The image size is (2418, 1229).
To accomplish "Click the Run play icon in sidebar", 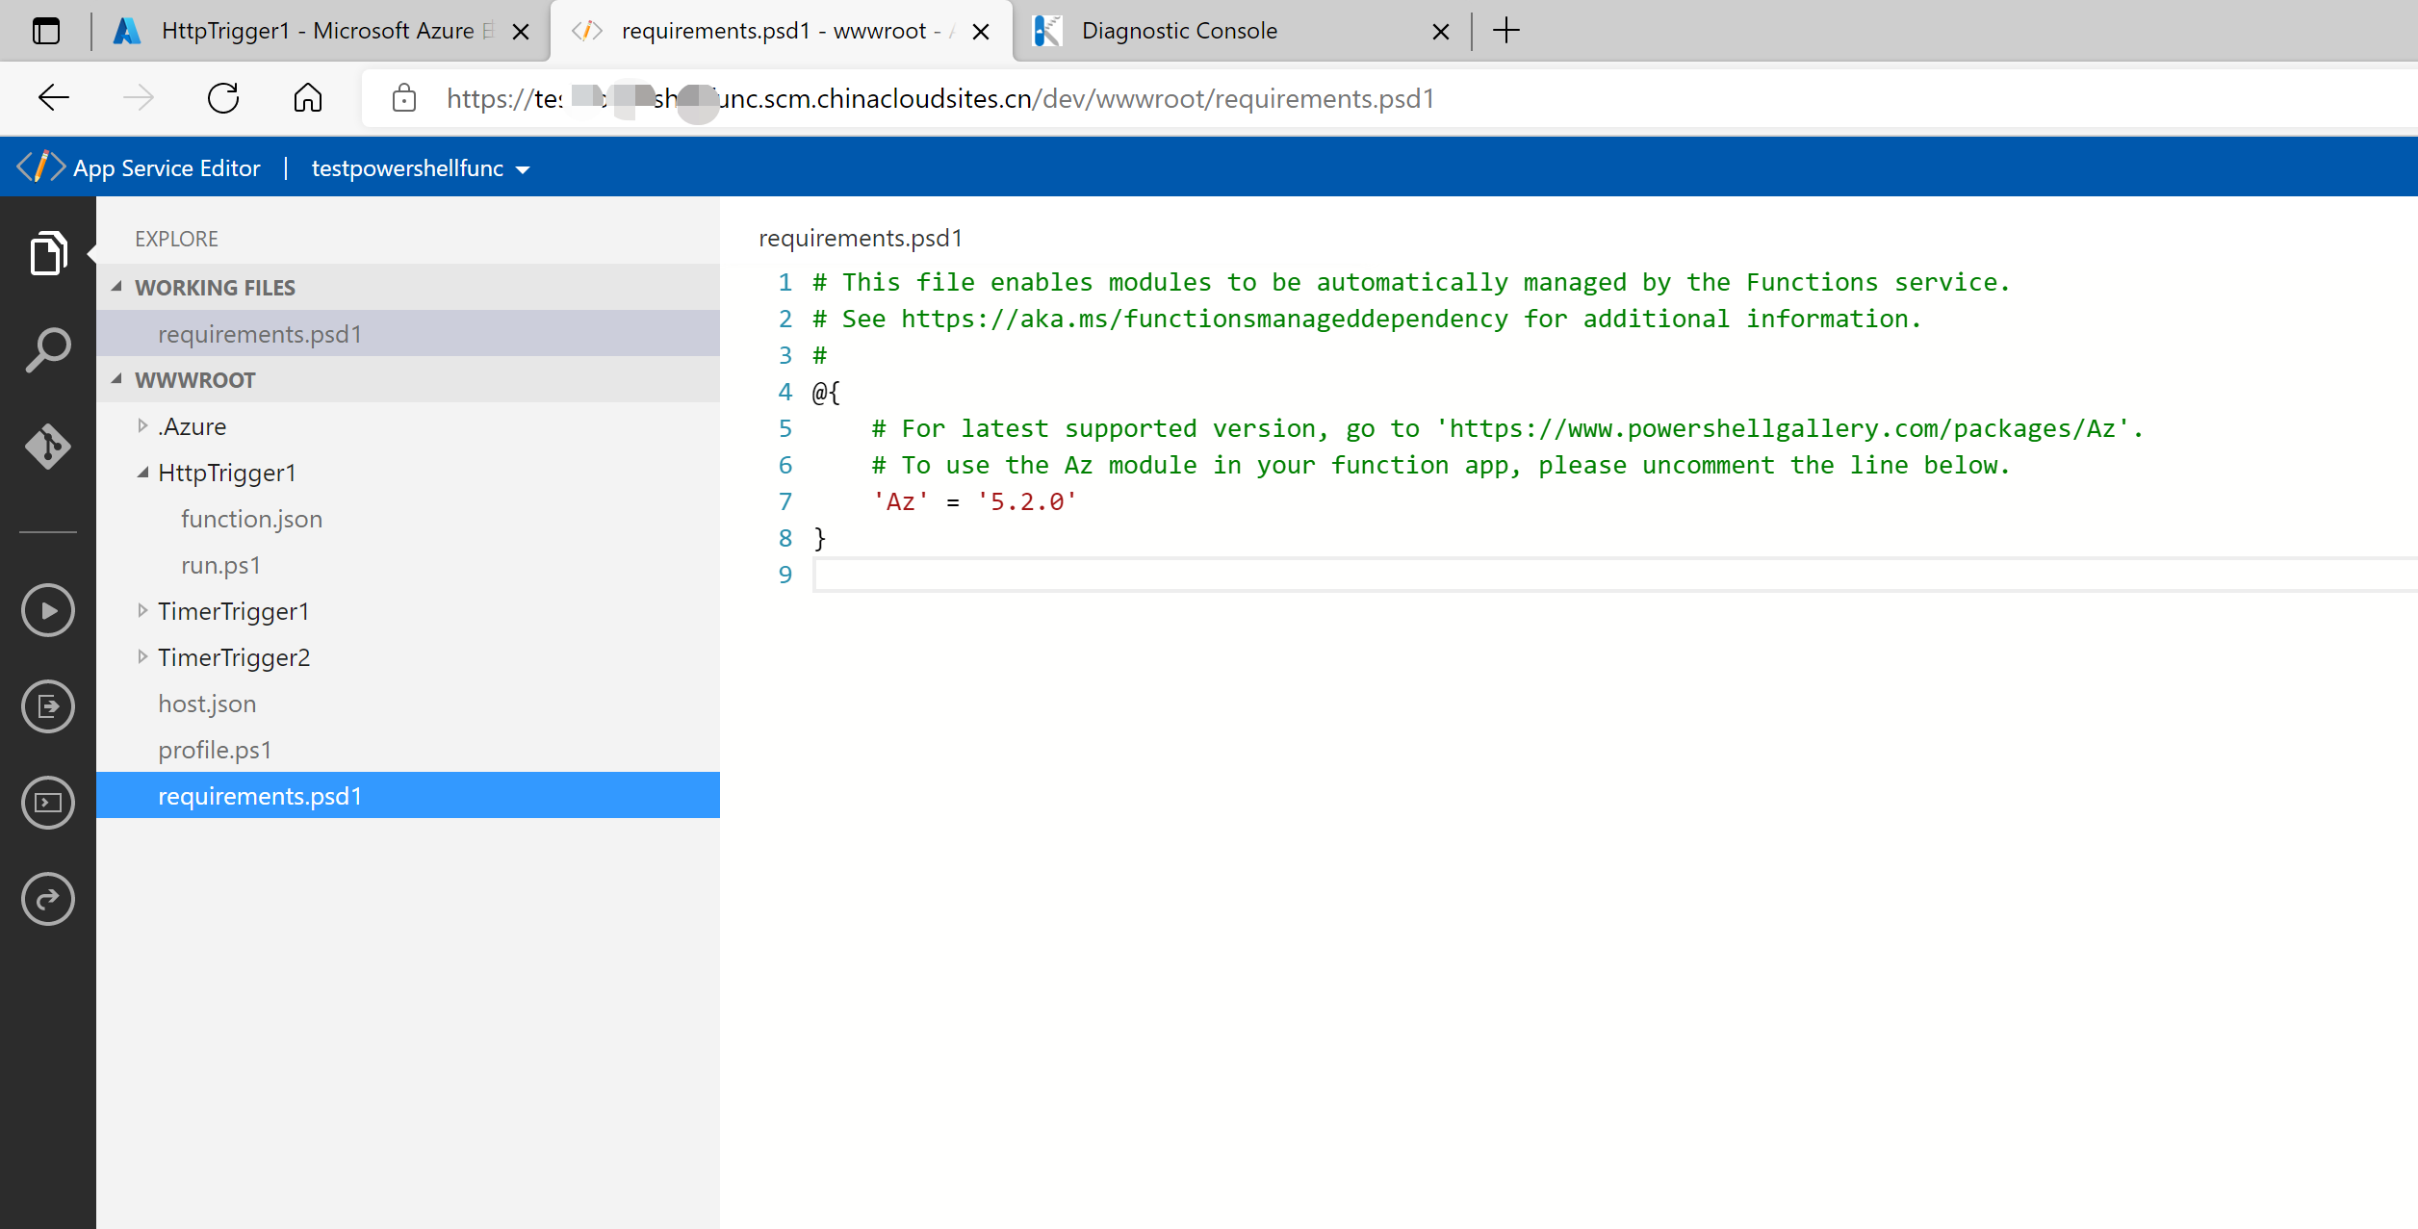I will pos(48,610).
